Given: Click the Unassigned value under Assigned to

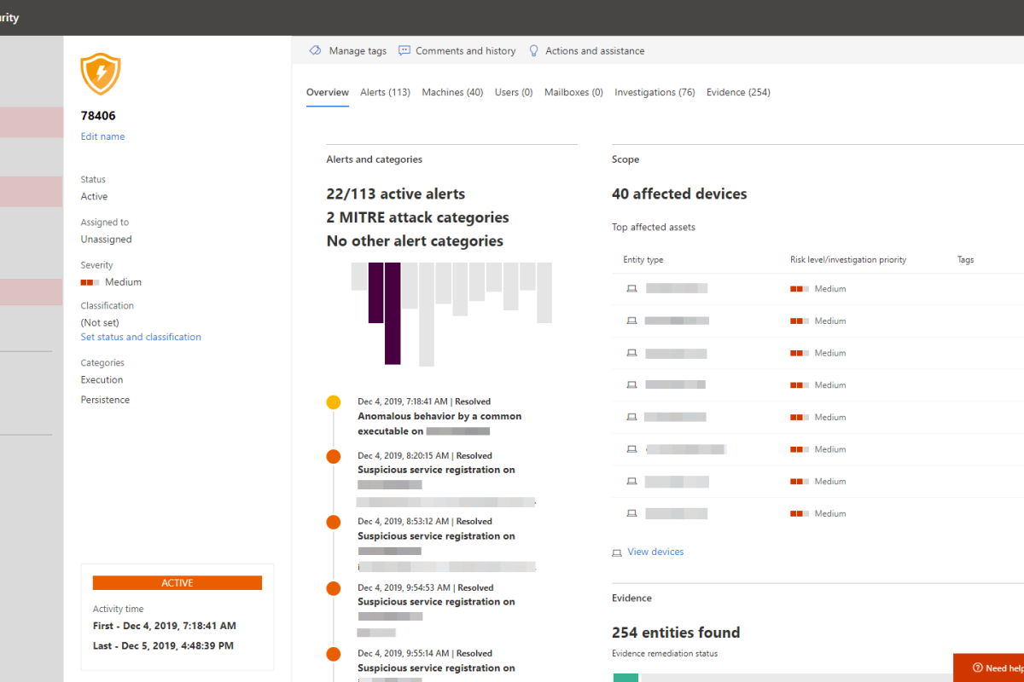Looking at the screenshot, I should point(106,240).
